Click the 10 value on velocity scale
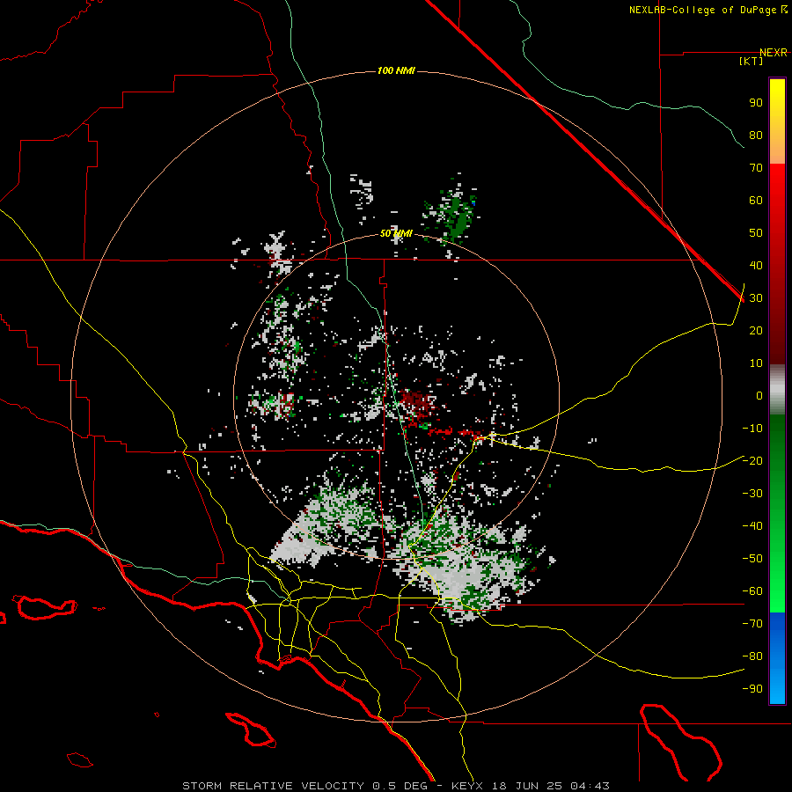792x792 pixels. (x=756, y=363)
